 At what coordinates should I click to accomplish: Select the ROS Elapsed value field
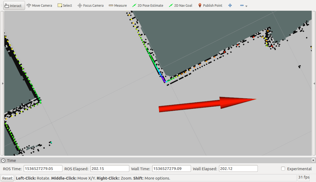[x=110, y=168]
